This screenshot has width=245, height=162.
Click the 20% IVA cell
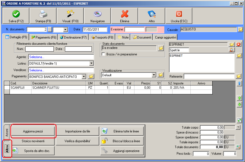tap(181, 88)
